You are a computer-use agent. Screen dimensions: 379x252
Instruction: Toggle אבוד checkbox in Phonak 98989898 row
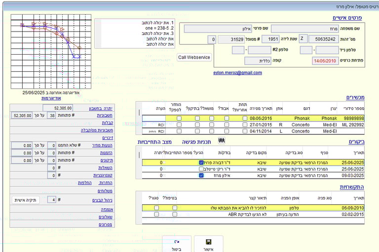[227, 119]
